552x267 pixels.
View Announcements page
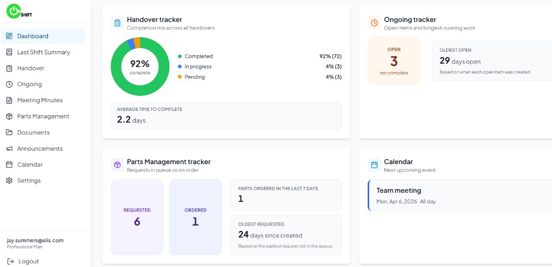point(43,149)
